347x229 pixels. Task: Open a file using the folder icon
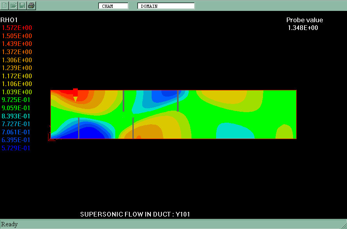[14, 5]
